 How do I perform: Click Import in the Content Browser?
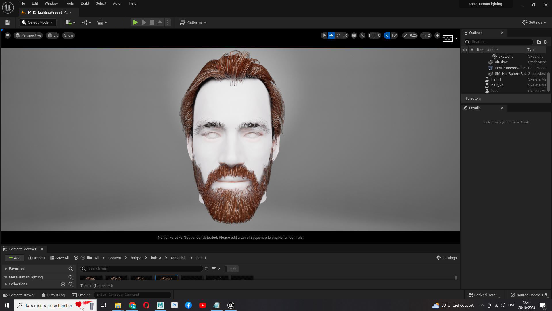(x=37, y=258)
